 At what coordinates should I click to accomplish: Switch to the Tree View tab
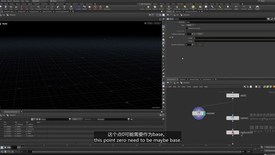click(x=182, y=79)
